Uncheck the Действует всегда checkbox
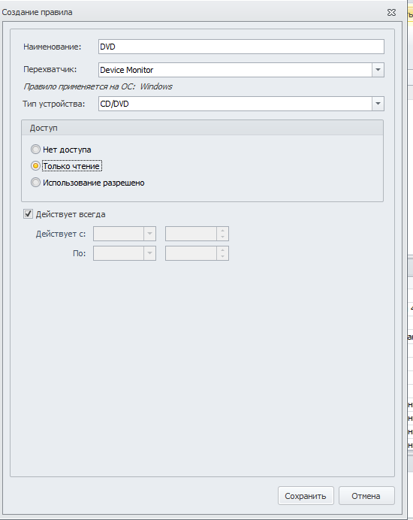This screenshot has height=520, width=413. pyautogui.click(x=29, y=214)
